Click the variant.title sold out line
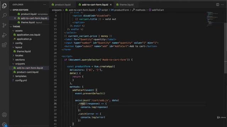The height and width of the screenshot is (127, 227). pyautogui.click(x=96, y=19)
